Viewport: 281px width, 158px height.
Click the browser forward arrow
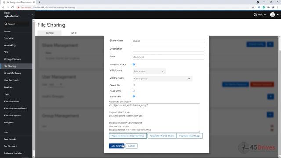coord(8,7)
